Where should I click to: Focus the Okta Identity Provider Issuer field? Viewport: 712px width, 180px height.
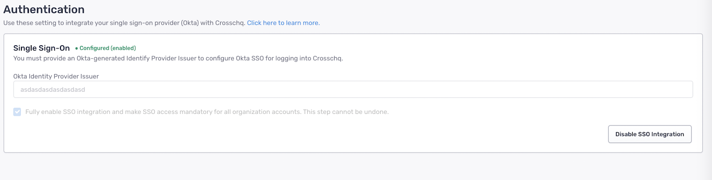(x=352, y=90)
